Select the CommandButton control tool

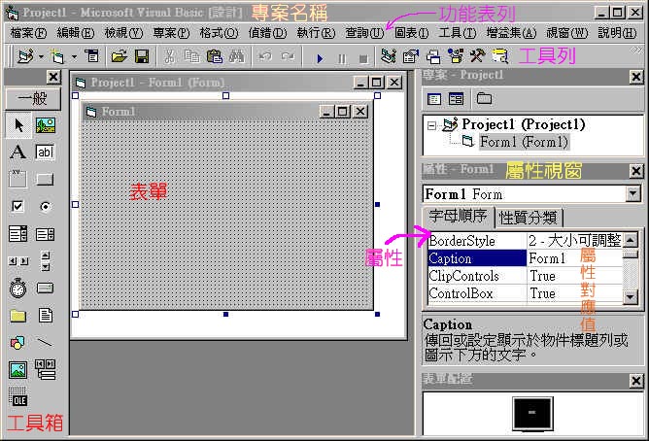[x=45, y=179]
